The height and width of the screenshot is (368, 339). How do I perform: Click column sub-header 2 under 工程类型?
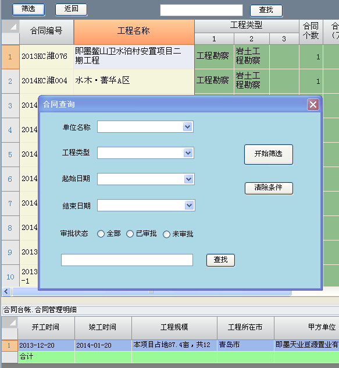coord(252,39)
